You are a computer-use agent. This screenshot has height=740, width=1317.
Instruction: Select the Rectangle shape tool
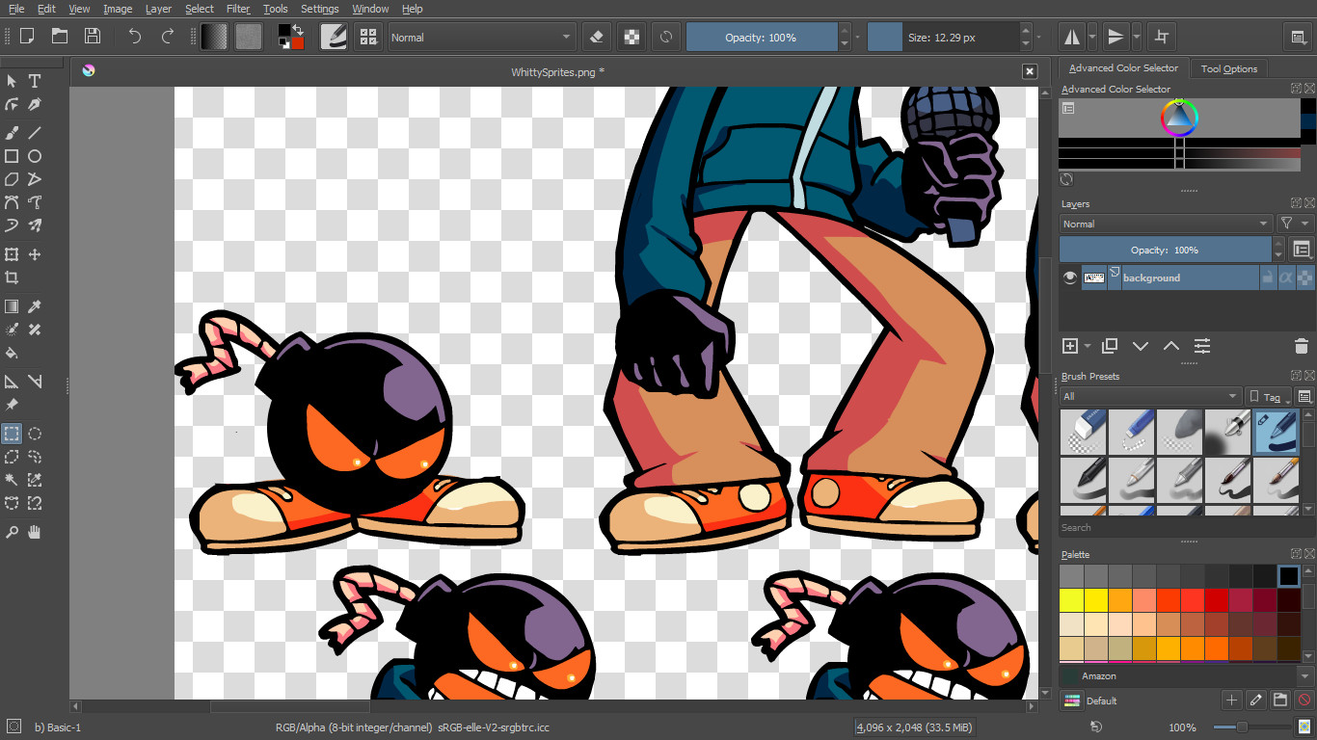coord(12,156)
